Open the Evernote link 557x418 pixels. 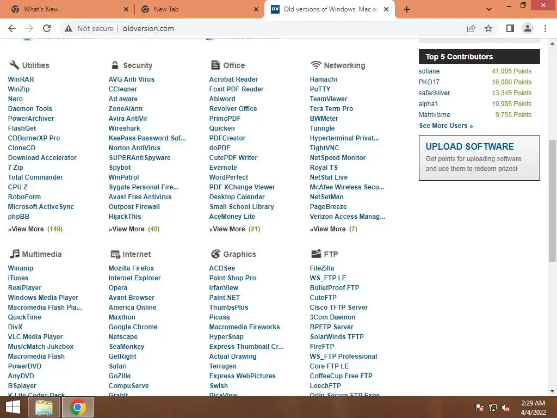(223, 168)
